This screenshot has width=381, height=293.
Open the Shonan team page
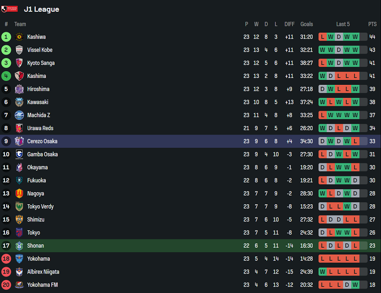(36, 246)
